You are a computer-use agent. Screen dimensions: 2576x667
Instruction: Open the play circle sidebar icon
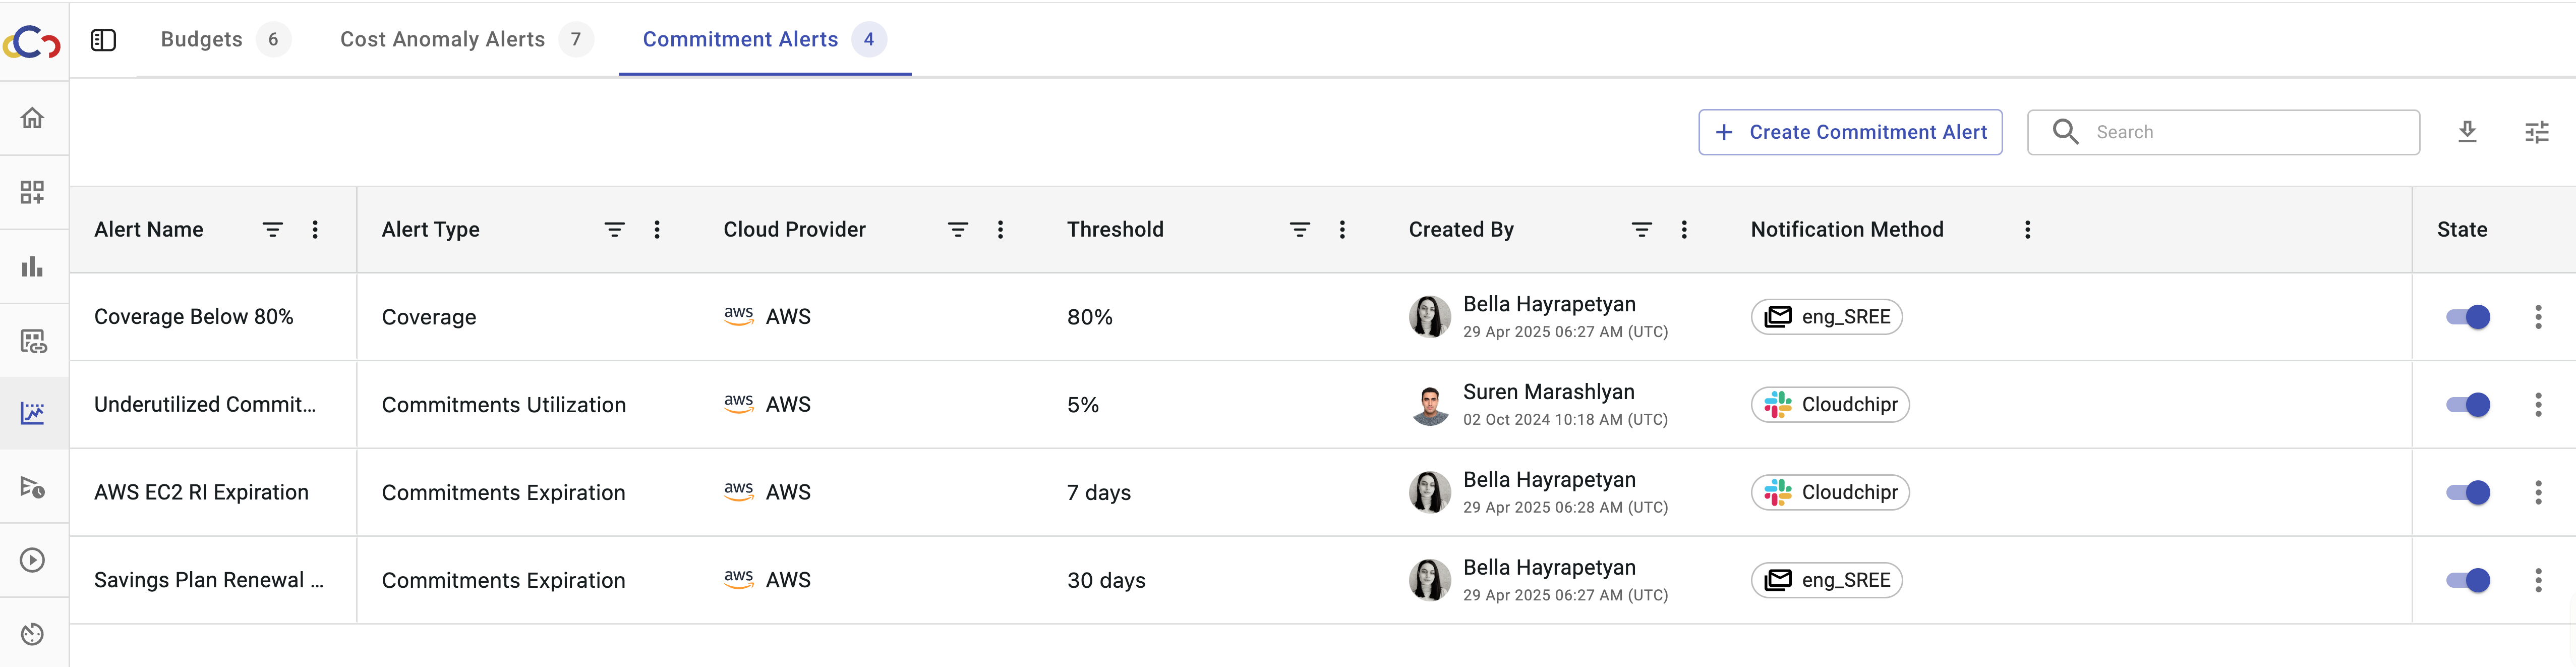coord(32,560)
